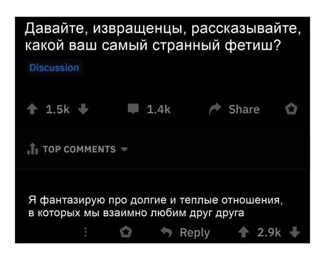
Task: Upvote the comment with 2.9k score
Action: pyautogui.click(x=245, y=233)
